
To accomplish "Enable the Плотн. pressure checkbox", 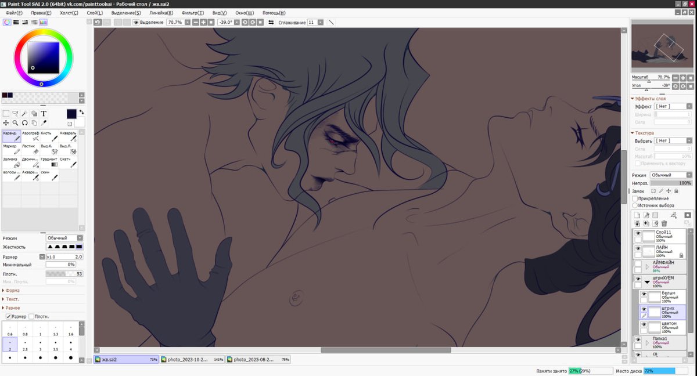I will 31,317.
